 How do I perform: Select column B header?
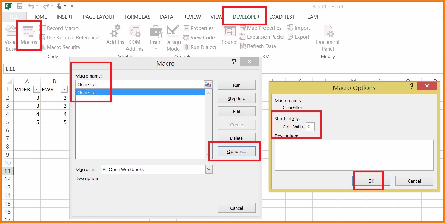pos(54,81)
